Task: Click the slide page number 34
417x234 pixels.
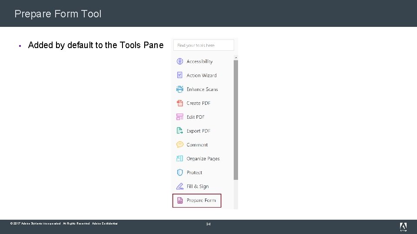Action: coord(208,224)
